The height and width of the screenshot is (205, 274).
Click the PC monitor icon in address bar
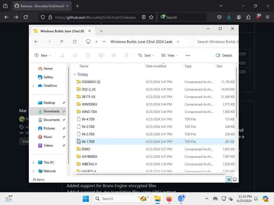click(88, 41)
